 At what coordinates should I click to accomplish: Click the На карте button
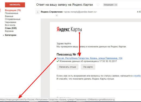click(88, 67)
